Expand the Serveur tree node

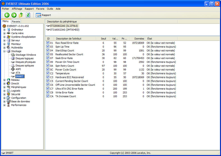point(4,40)
